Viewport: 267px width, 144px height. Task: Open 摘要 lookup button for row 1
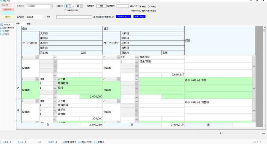tap(254, 66)
